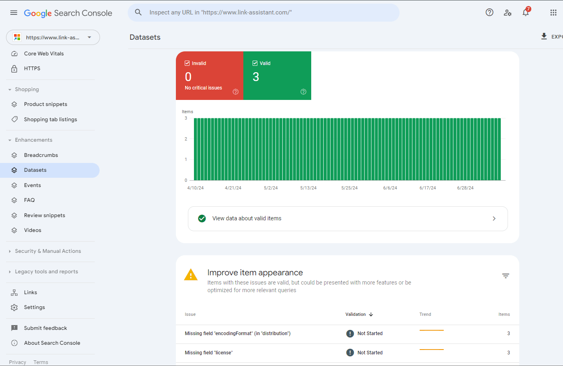
Task: Click the Invalid card's No critical issues text
Action: pyautogui.click(x=204, y=88)
